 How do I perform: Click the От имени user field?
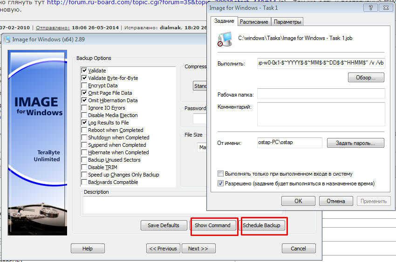tap(290, 143)
